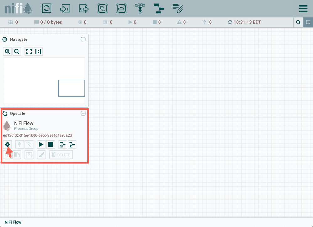Open the global hamburger menu
Image resolution: width=313 pixels, height=227 pixels.
[303, 8]
